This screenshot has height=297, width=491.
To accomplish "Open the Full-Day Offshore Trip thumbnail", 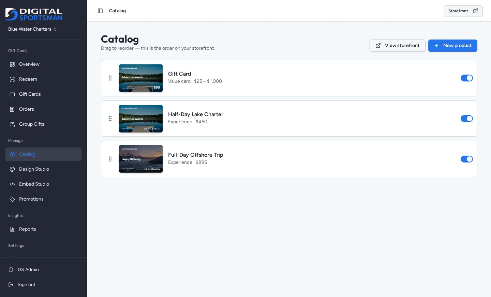I will coord(141,159).
